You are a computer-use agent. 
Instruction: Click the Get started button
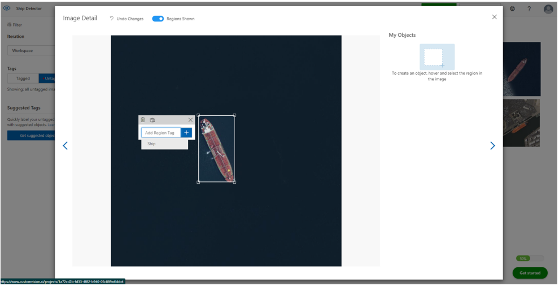pos(530,273)
